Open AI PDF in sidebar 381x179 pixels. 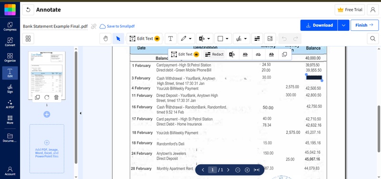[10, 104]
